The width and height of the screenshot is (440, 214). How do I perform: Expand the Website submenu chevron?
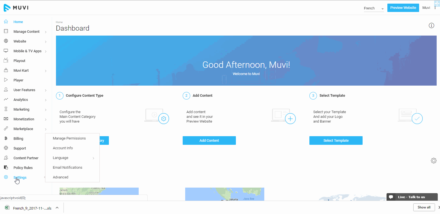(46, 42)
